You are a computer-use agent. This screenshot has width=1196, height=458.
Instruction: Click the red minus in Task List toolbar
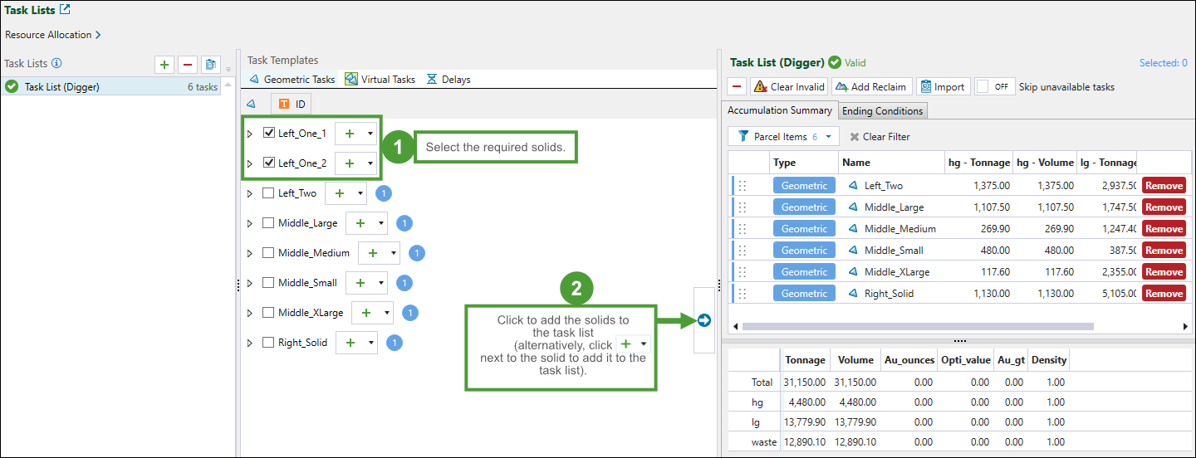(x=737, y=87)
